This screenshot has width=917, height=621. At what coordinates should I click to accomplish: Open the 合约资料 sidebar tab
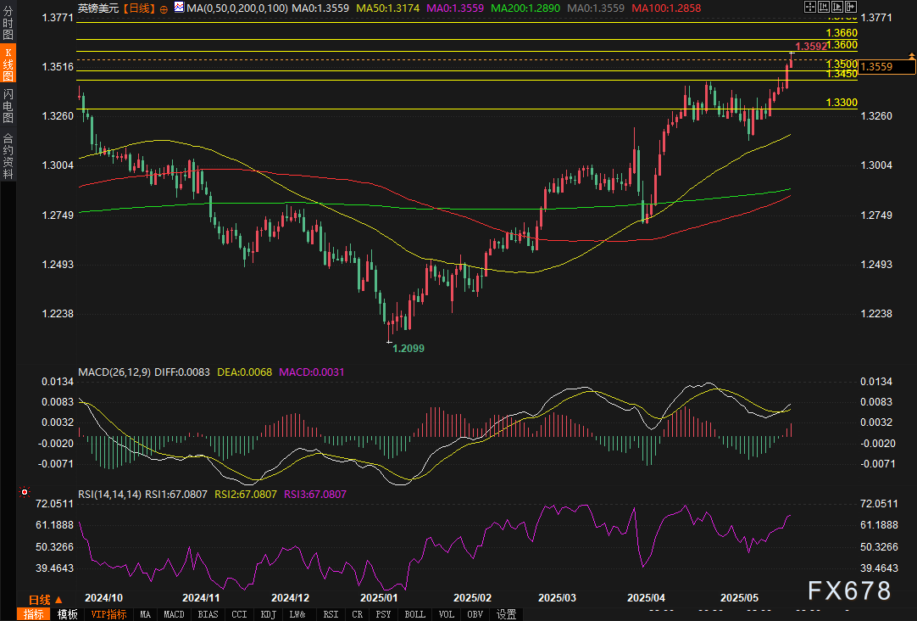pos(8,156)
